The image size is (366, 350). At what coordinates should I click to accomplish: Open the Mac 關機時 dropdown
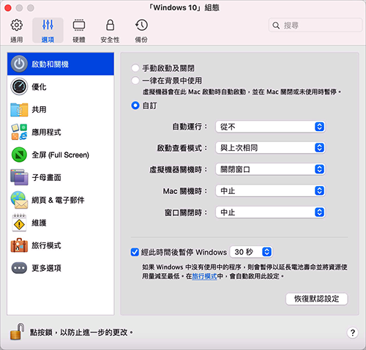(x=270, y=190)
